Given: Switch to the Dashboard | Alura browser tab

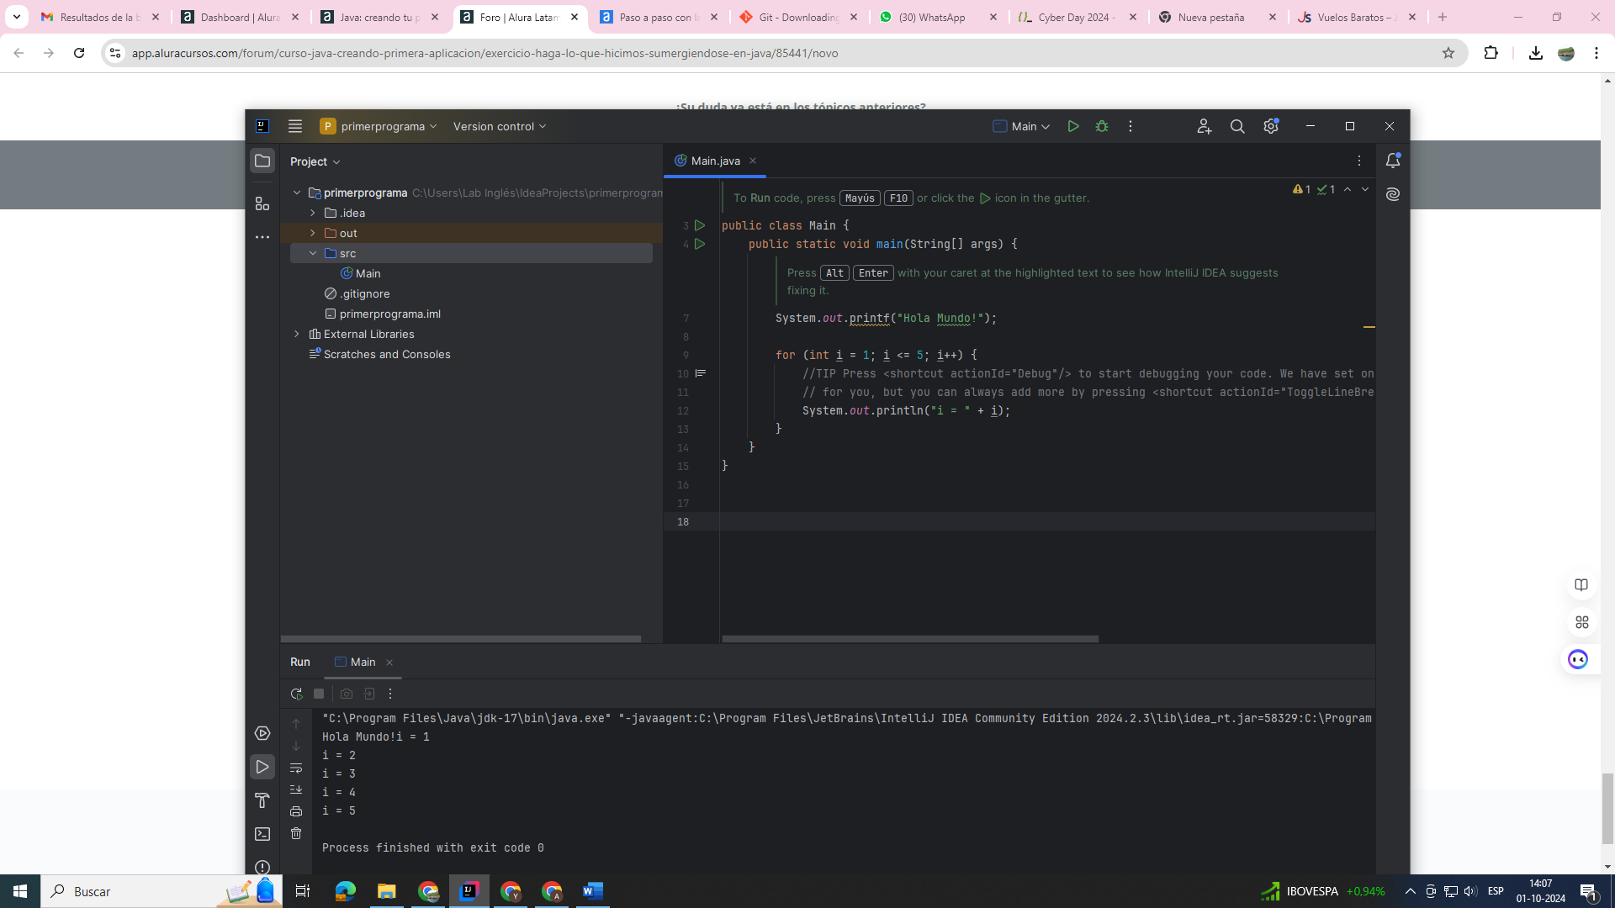Looking at the screenshot, I should pos(240,17).
